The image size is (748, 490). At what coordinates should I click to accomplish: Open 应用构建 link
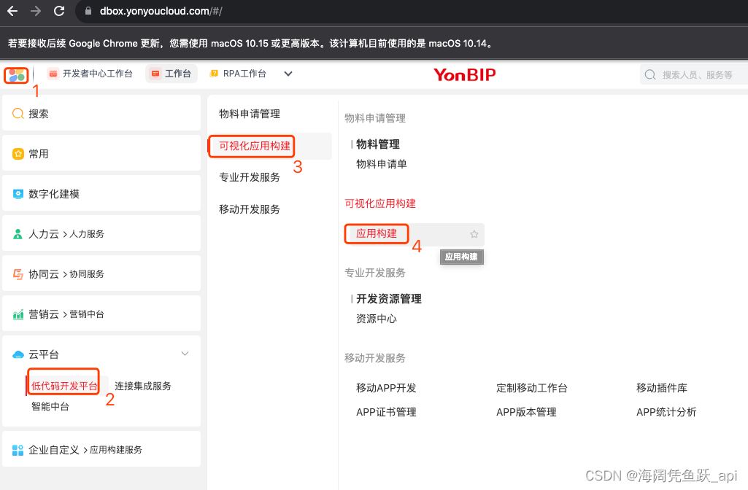[x=377, y=233]
